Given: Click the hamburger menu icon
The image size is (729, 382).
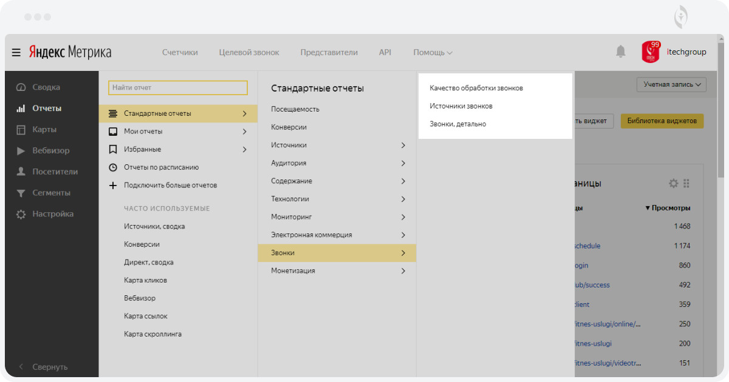Looking at the screenshot, I should [16, 53].
